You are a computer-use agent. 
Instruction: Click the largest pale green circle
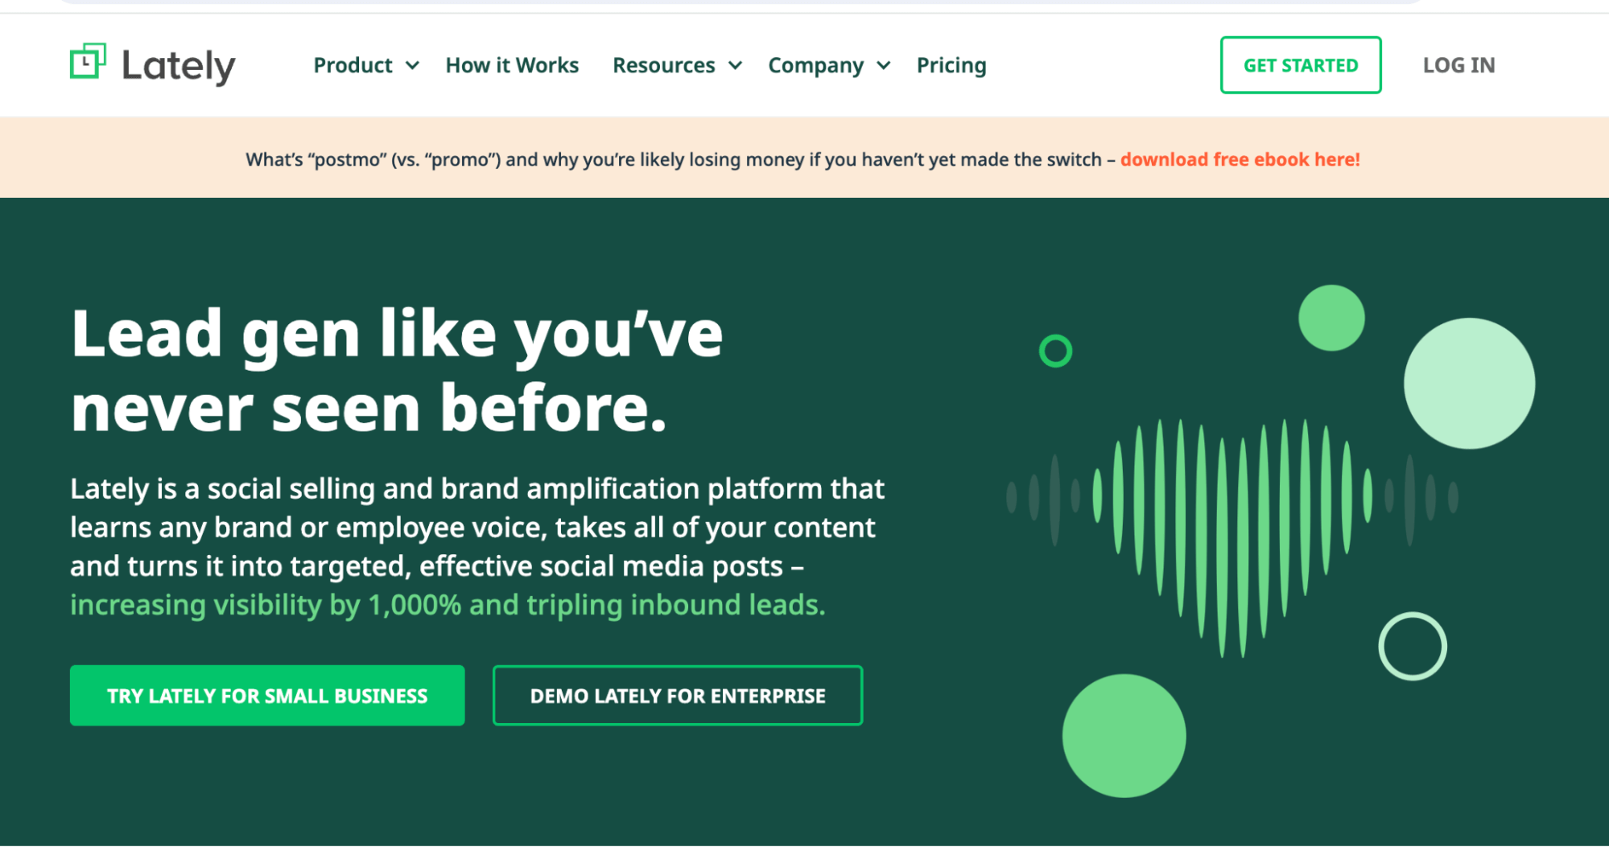(x=1469, y=384)
